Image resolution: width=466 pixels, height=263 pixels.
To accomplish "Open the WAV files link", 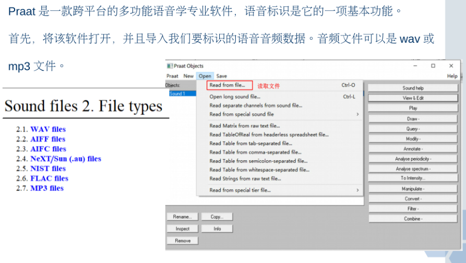I will point(48,129).
